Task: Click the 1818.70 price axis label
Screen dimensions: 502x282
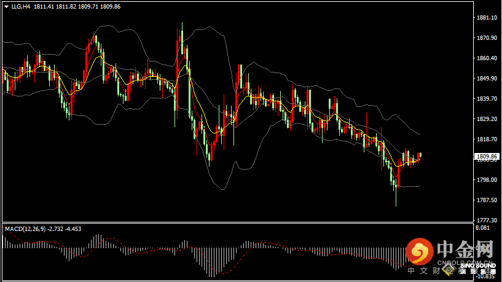Action: (487, 139)
